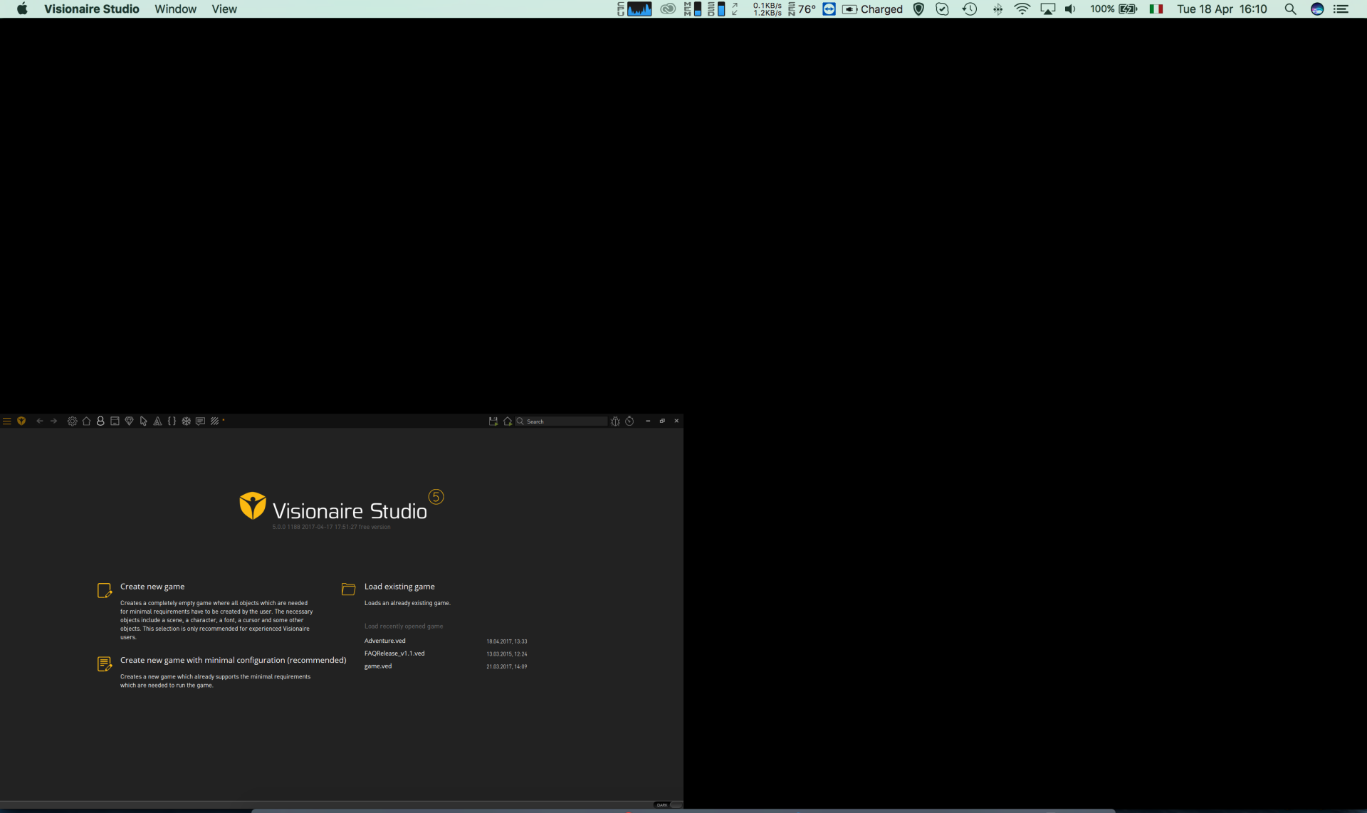Open the Dialogs speech bubble icon
This screenshot has width=1367, height=813.
point(200,421)
